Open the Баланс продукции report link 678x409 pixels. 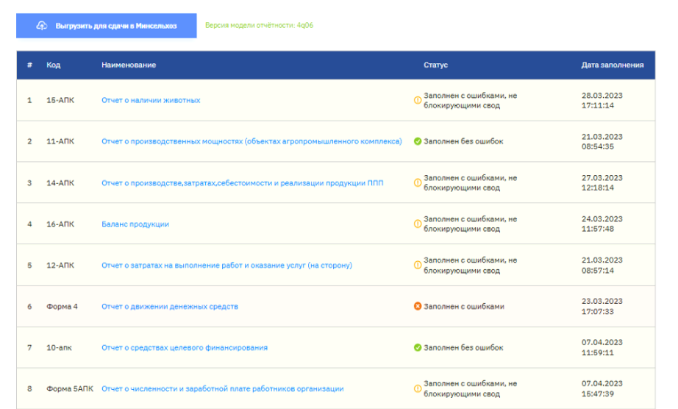(135, 224)
